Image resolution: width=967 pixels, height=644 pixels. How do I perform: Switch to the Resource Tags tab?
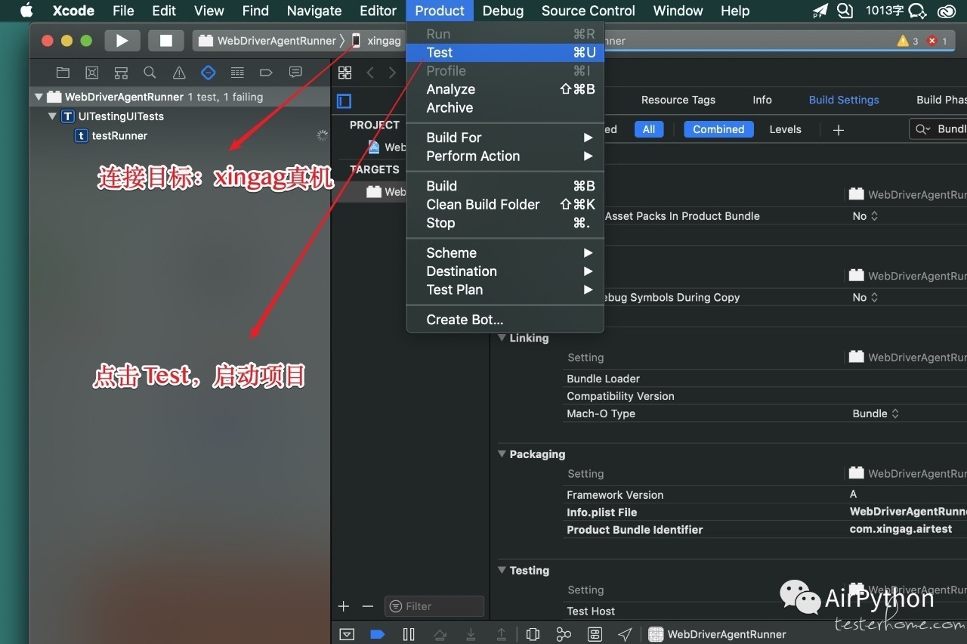tap(678, 100)
